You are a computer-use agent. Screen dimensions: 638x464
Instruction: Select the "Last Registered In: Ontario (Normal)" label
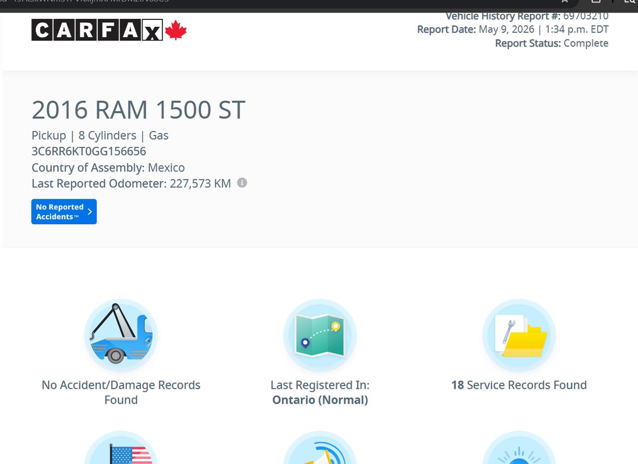(320, 392)
